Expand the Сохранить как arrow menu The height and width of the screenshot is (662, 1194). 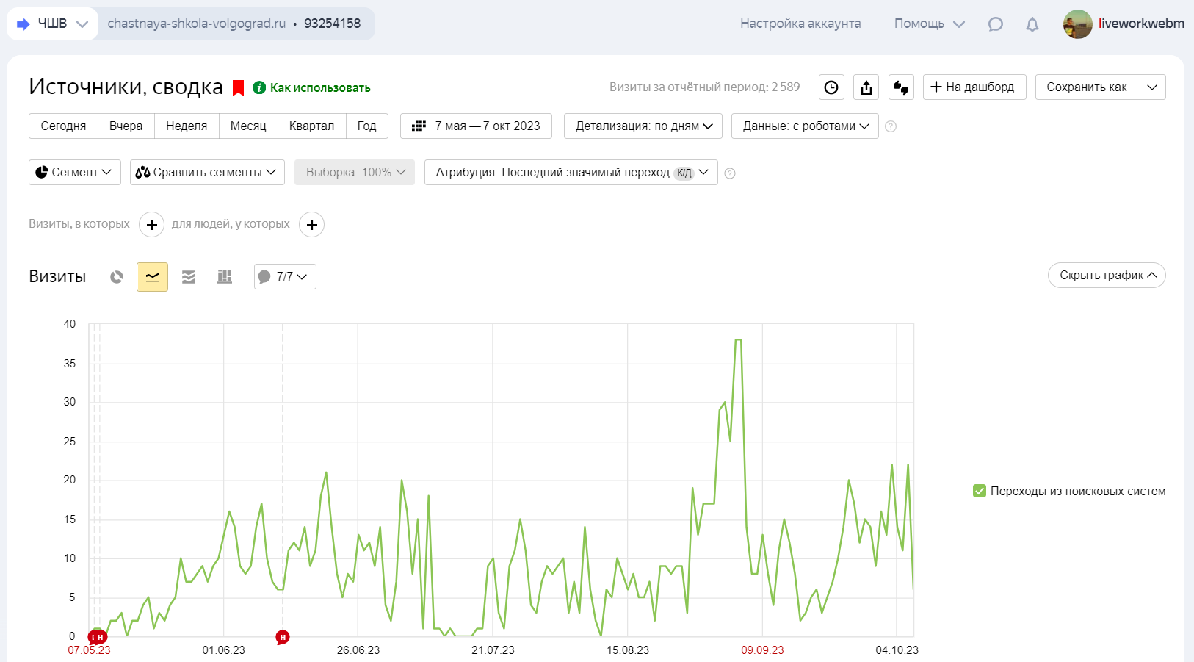coord(1151,87)
